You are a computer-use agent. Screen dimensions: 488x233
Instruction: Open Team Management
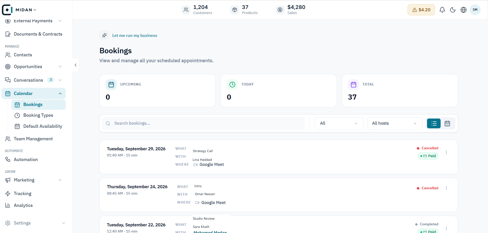34,139
